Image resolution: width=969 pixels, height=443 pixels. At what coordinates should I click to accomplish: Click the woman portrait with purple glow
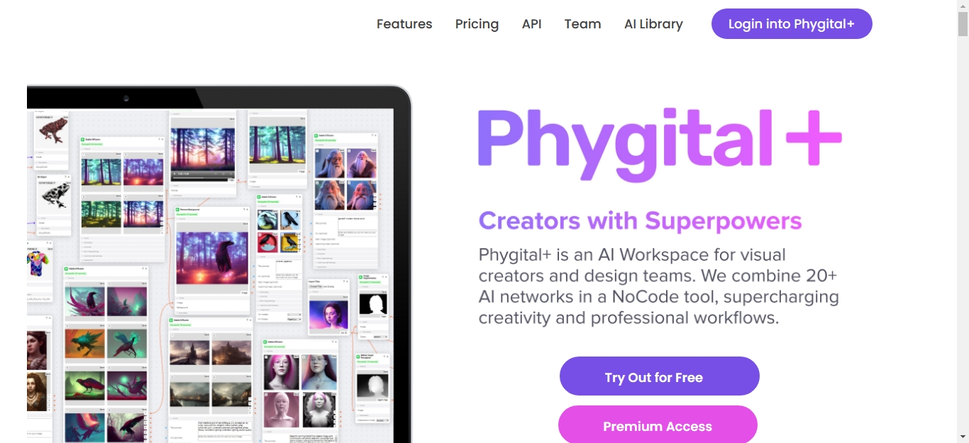pos(328,314)
